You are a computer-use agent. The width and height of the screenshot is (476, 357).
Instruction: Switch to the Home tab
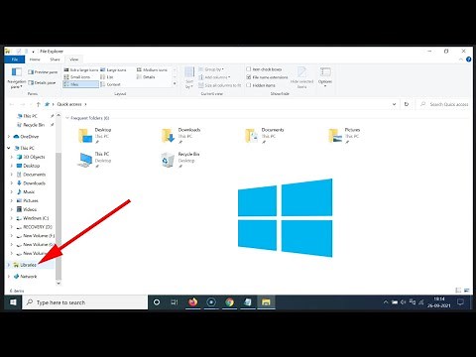[x=35, y=59]
